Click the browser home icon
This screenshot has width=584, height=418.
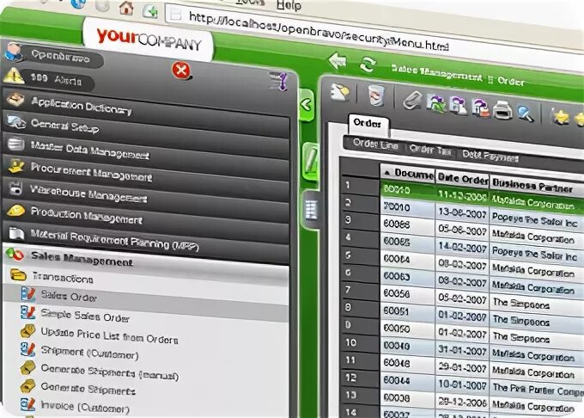(x=126, y=8)
